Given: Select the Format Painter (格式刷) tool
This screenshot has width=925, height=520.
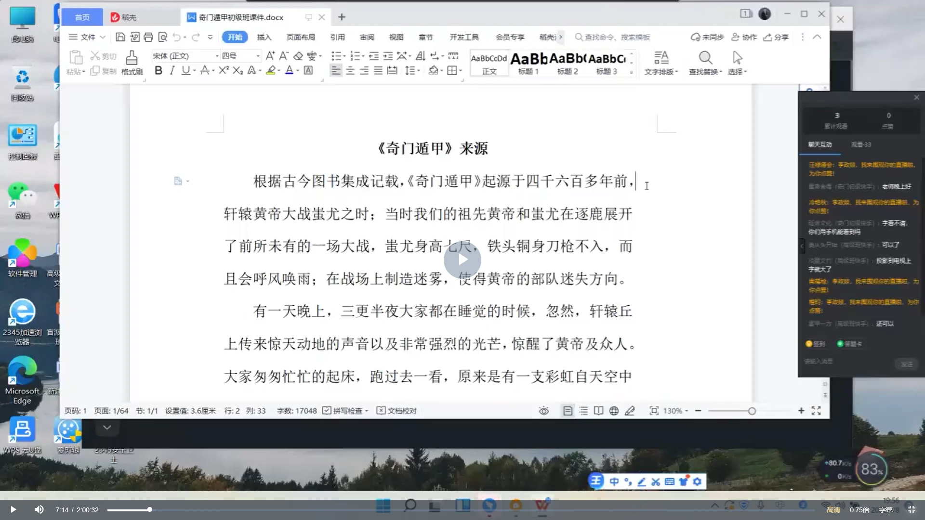Looking at the screenshot, I should (132, 63).
